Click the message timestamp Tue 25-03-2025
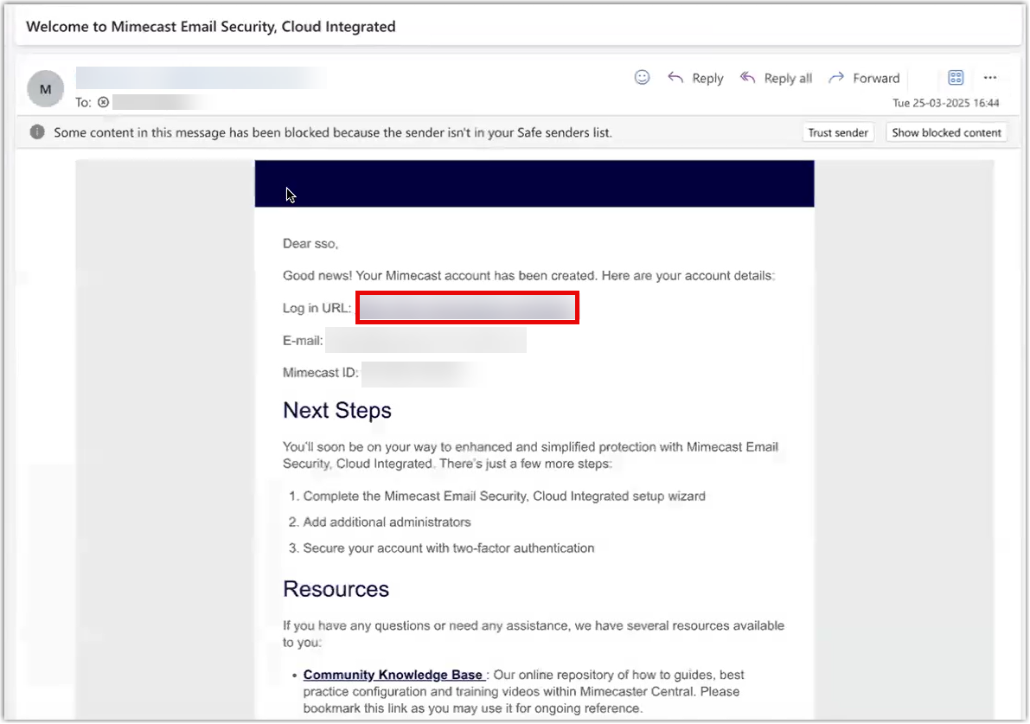The width and height of the screenshot is (1030, 724). 945,103
